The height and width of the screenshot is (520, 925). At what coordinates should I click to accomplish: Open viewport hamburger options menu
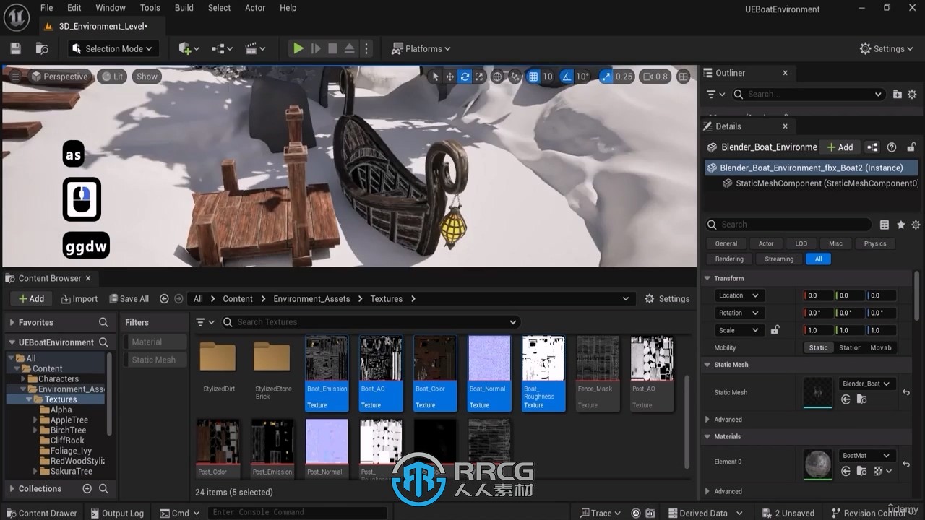coord(15,77)
